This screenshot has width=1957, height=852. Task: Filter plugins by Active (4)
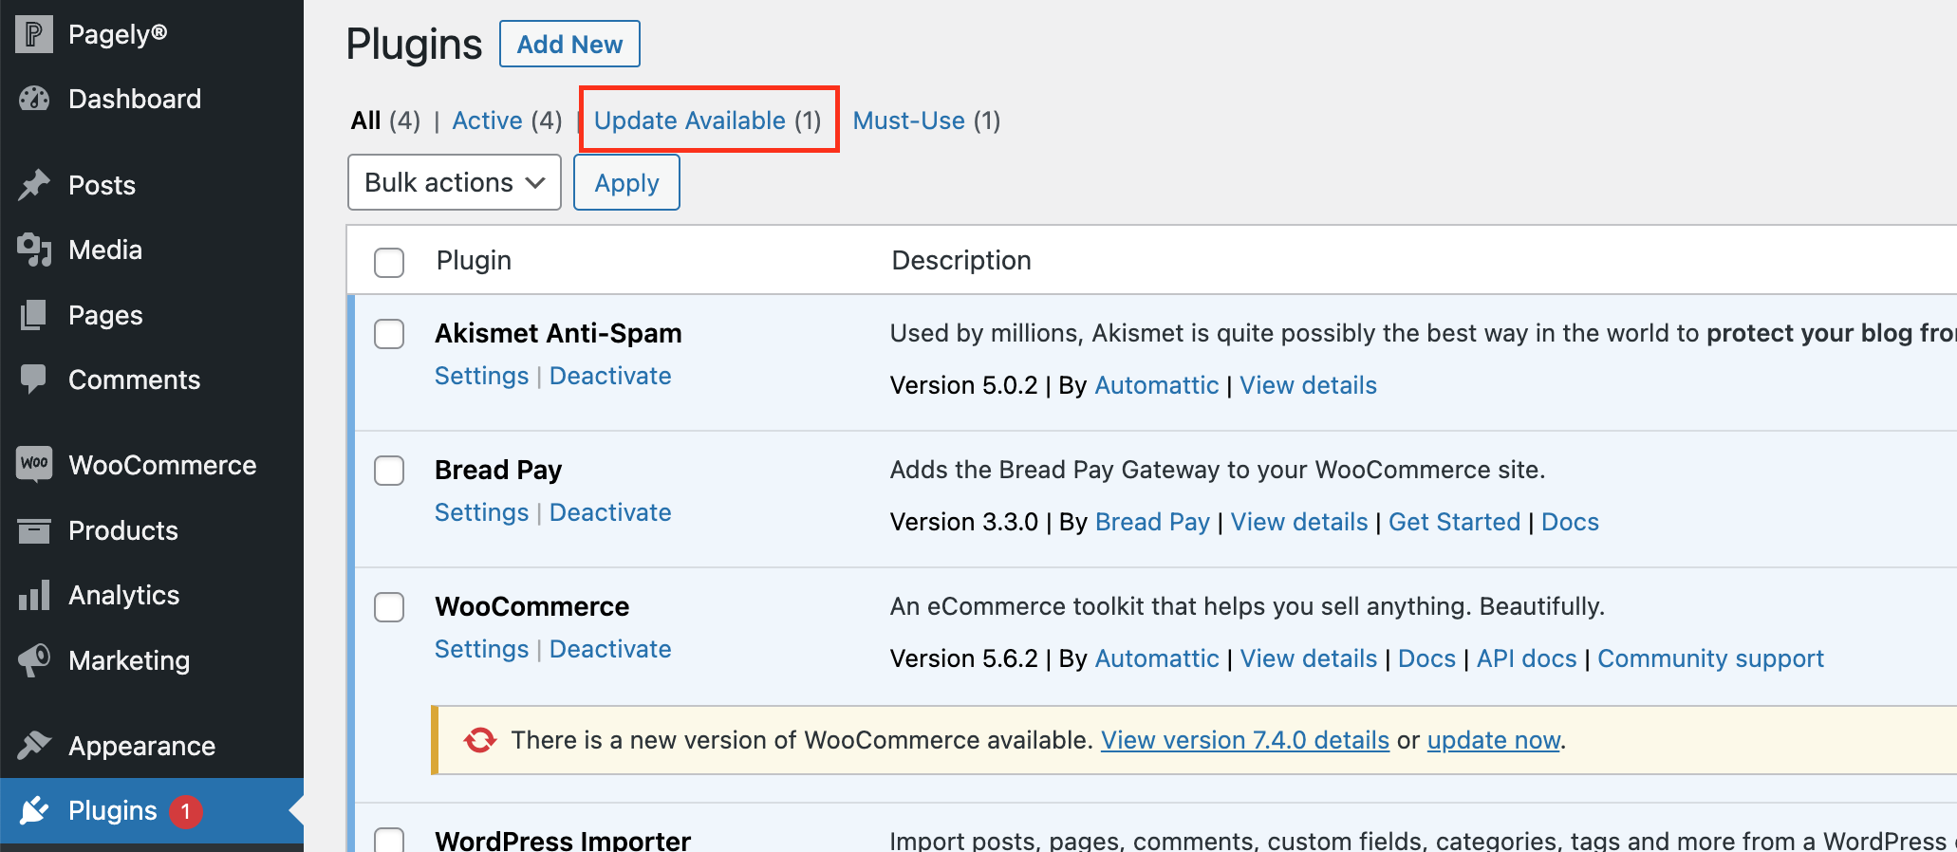click(x=507, y=120)
